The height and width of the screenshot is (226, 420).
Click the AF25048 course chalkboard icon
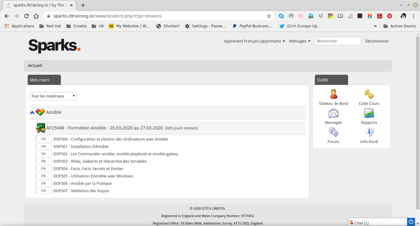[x=41, y=128]
